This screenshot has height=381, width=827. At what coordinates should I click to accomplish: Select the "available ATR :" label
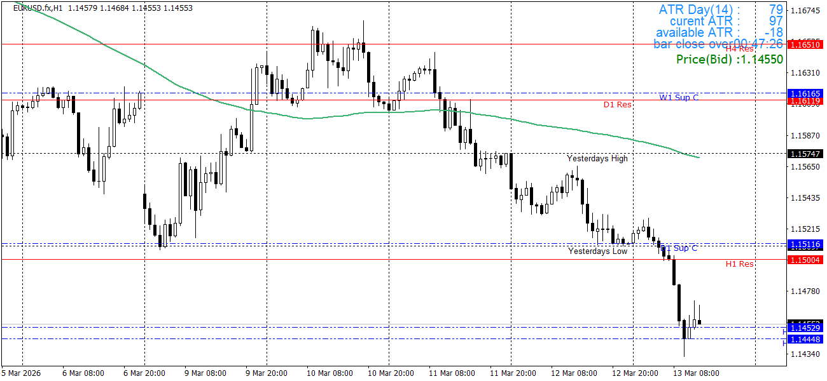[x=698, y=32]
